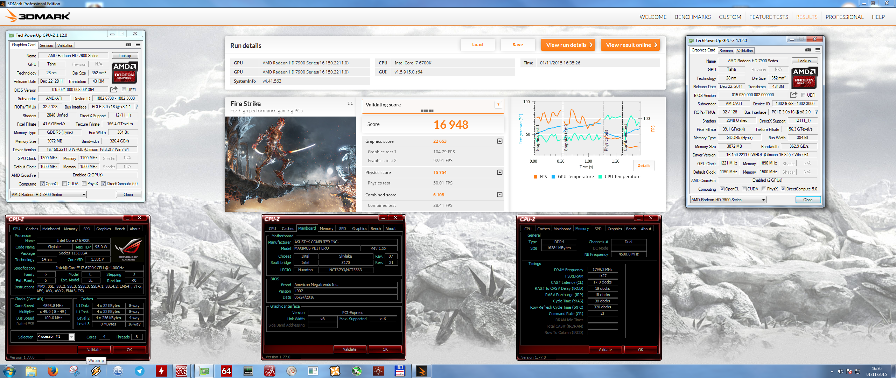Click the Fire Strike preview image
896x378 pixels.
point(290,164)
